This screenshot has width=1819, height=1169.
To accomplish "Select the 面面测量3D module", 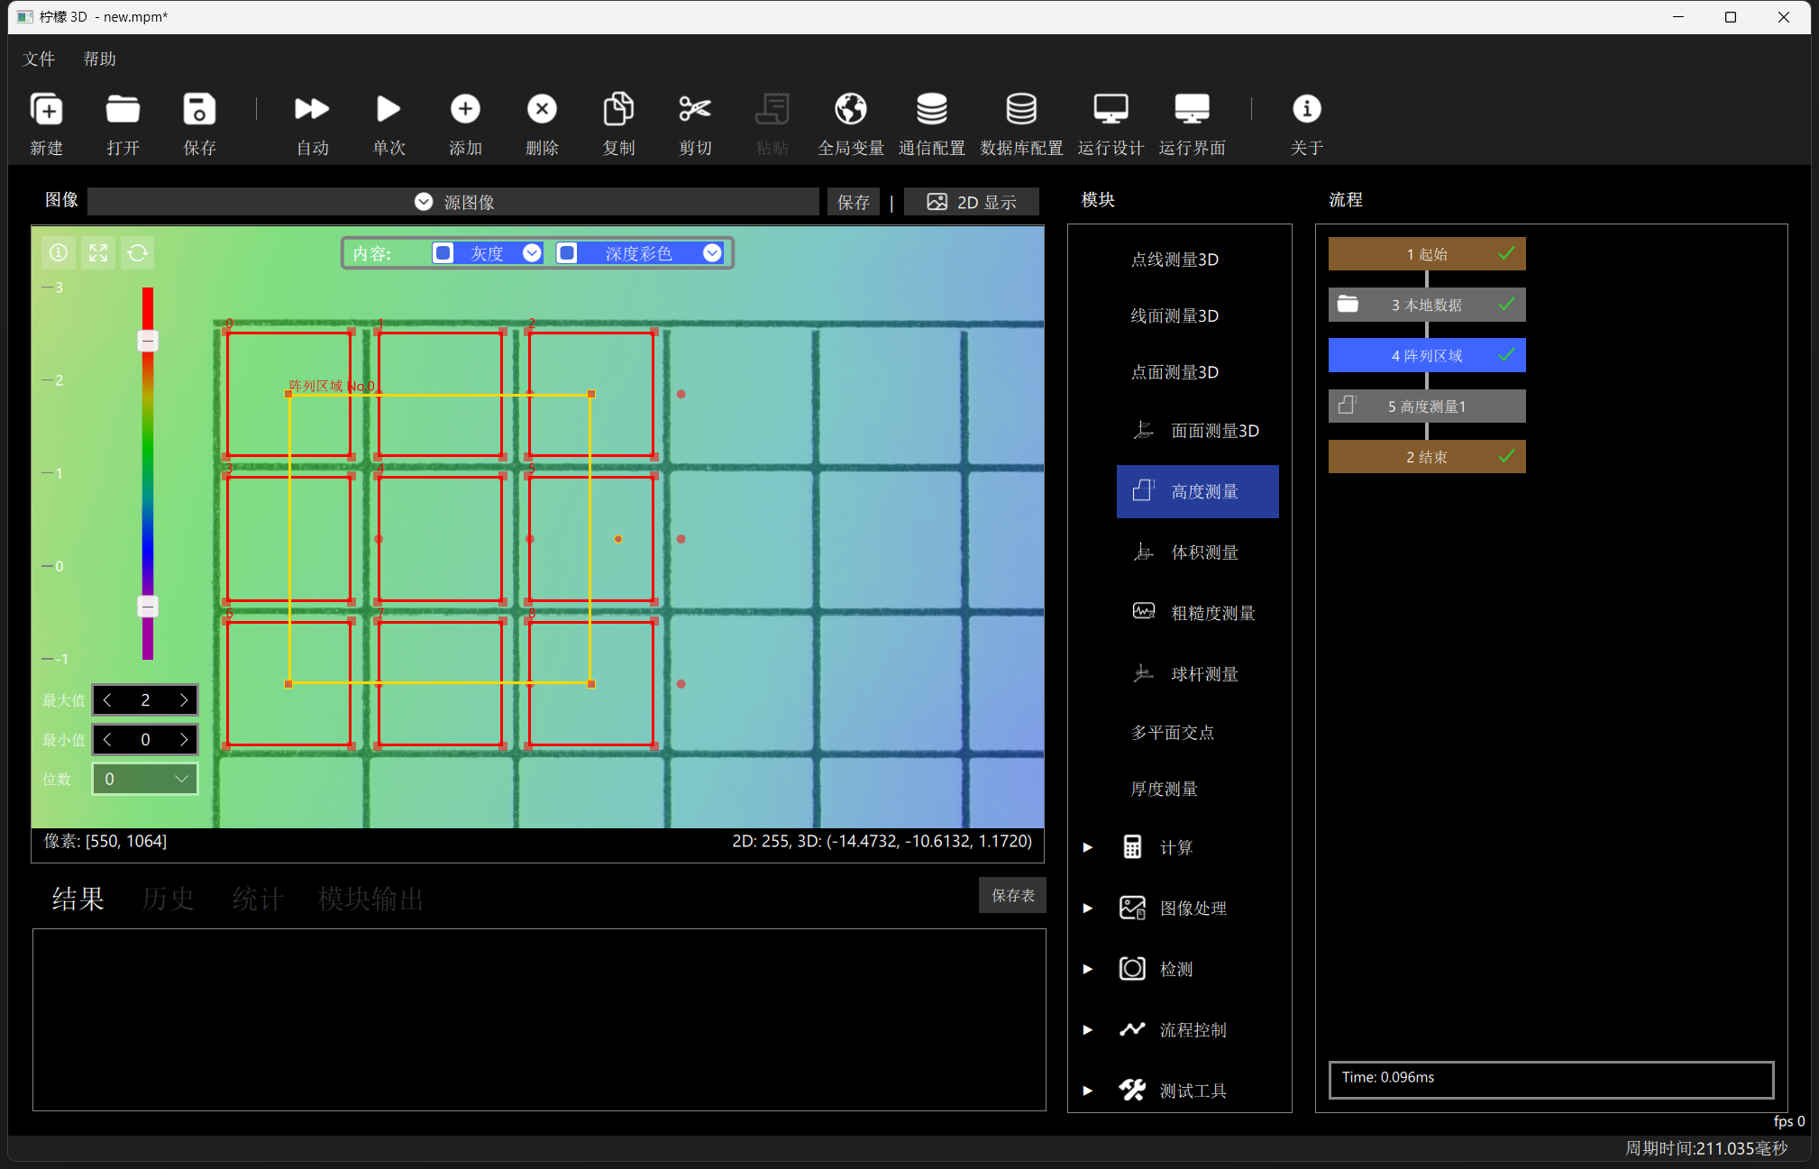I will click(x=1197, y=431).
